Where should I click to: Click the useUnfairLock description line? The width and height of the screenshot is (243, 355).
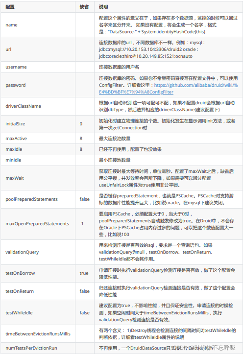(139, 185)
